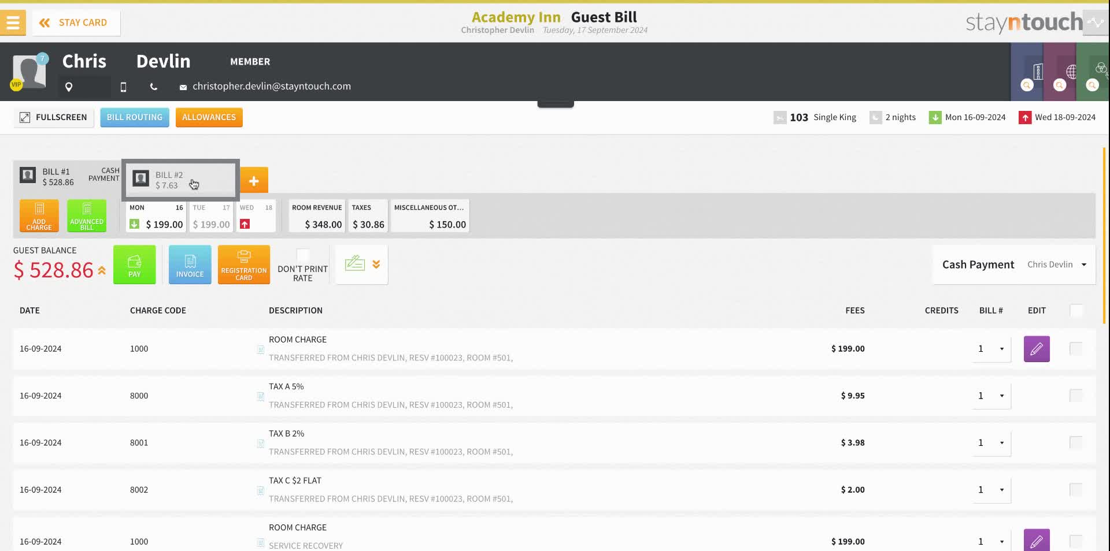Print Registration Card
The image size is (1110, 551).
pyautogui.click(x=244, y=265)
